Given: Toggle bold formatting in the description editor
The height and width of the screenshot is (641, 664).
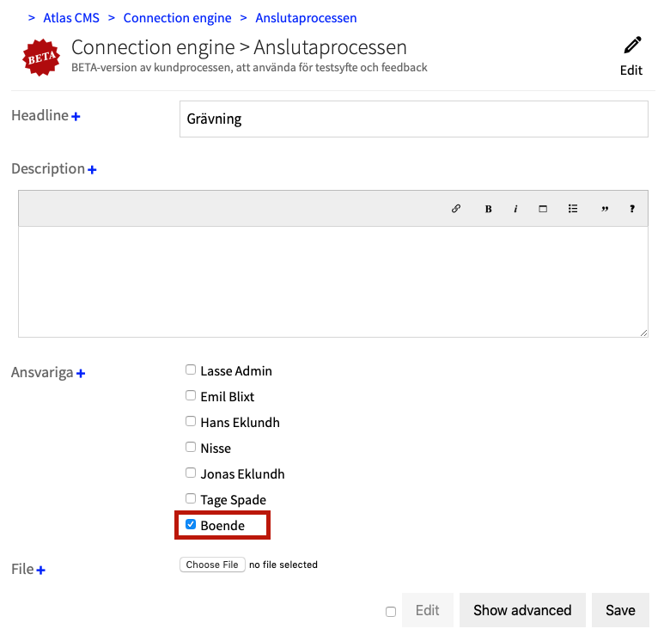Looking at the screenshot, I should (x=488, y=209).
